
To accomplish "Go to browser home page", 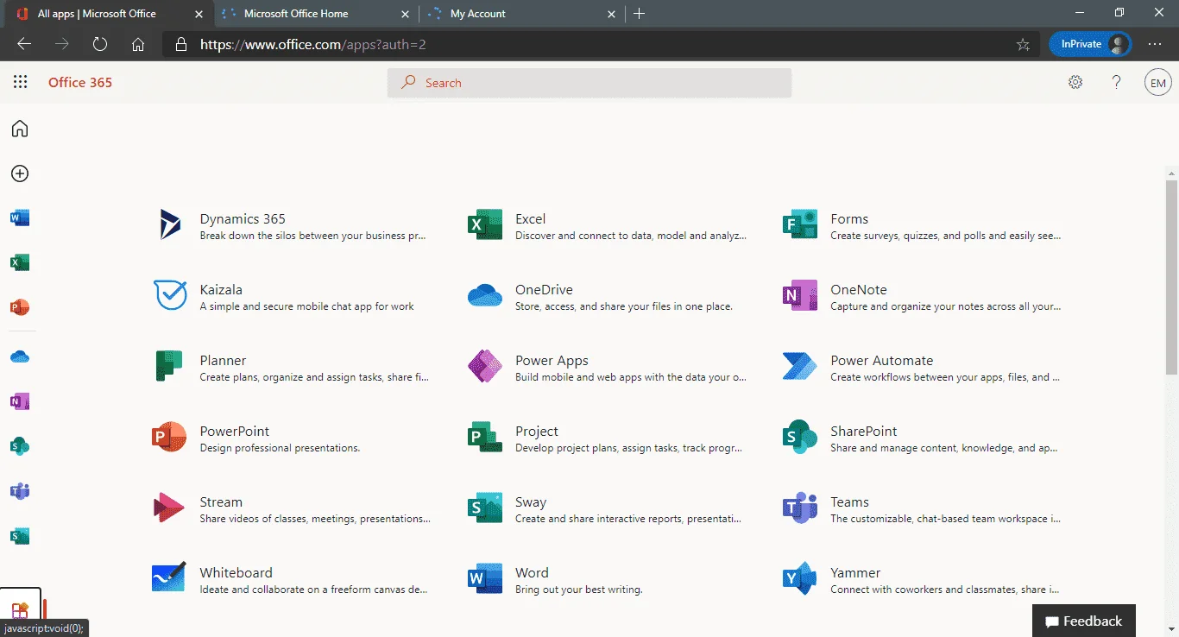I will 138,44.
